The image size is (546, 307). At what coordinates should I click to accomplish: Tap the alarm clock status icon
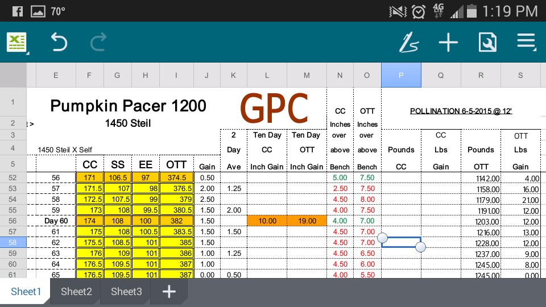click(x=419, y=11)
